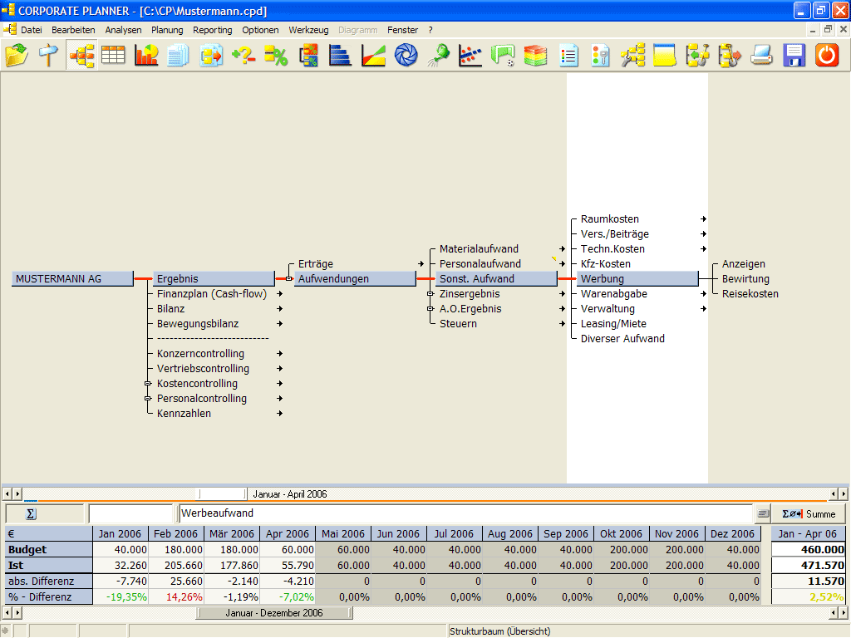Click the Ist value for Feb 2006
The image size is (851, 638).
176,565
